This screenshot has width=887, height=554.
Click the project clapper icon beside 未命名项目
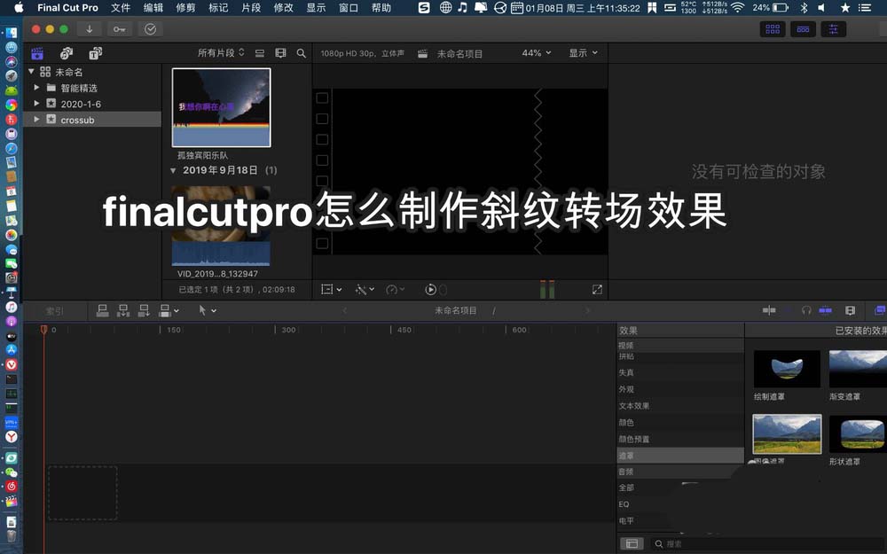pyautogui.click(x=422, y=54)
